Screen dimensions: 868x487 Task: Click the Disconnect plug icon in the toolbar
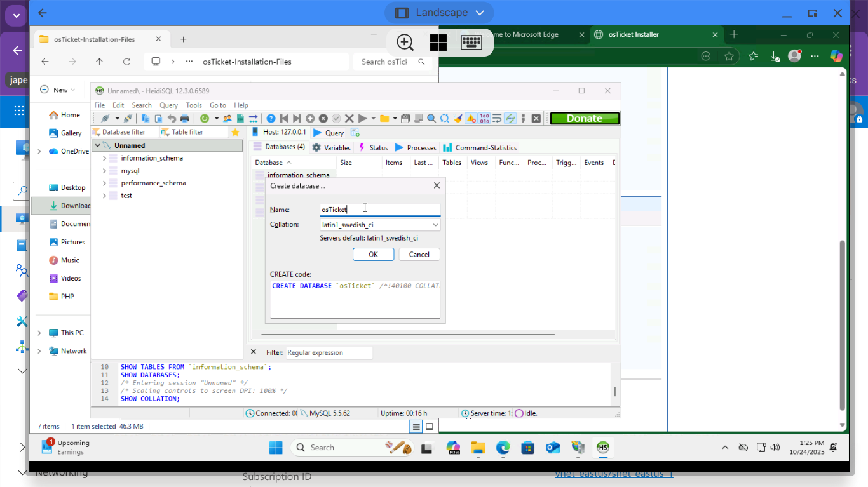pyautogui.click(x=128, y=118)
